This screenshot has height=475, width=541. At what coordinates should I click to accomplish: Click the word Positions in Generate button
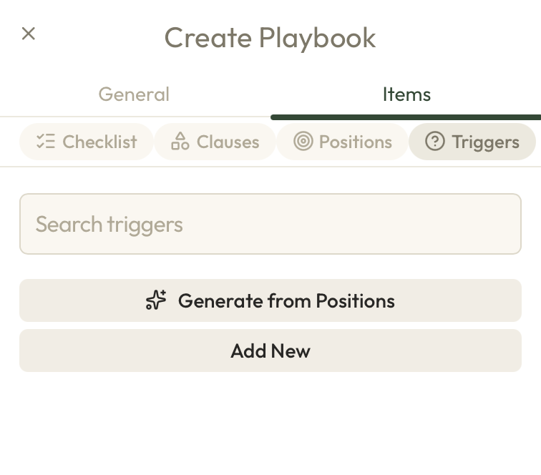click(356, 300)
